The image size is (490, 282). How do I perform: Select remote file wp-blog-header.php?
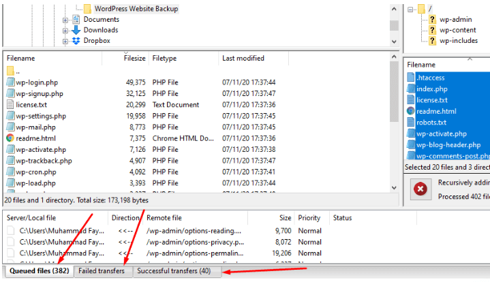click(448, 145)
